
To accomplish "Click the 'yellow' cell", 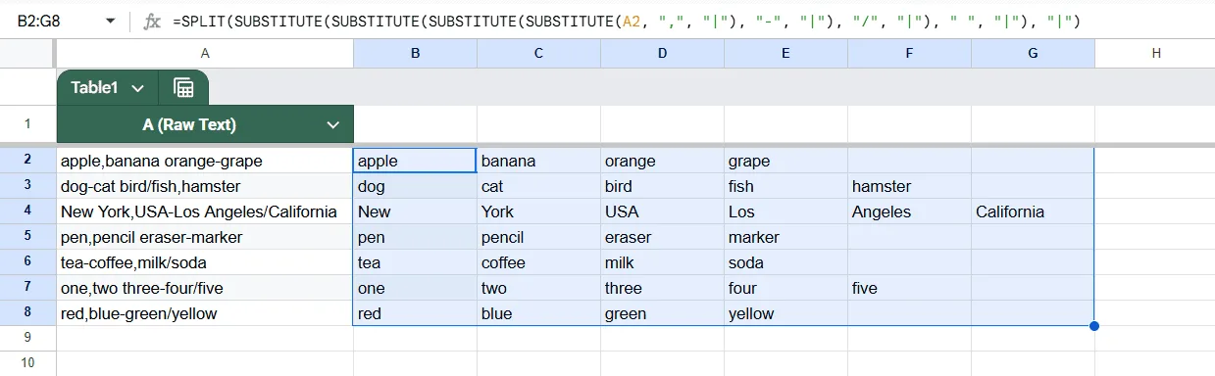I will [785, 313].
